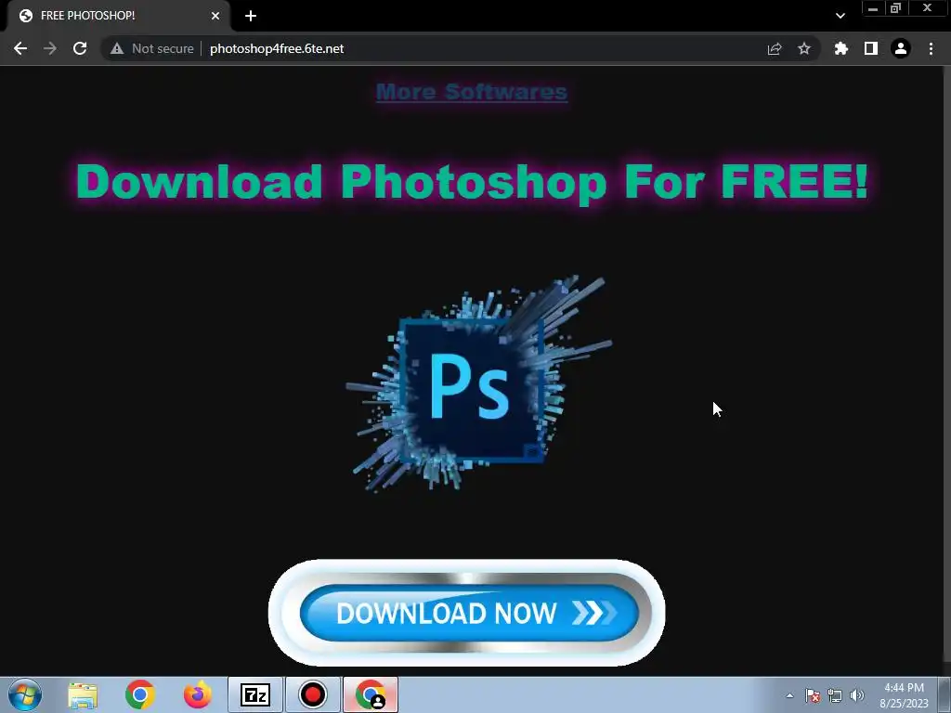Open the 7-Zip taskbar icon
The height and width of the screenshot is (713, 951).
255,694
